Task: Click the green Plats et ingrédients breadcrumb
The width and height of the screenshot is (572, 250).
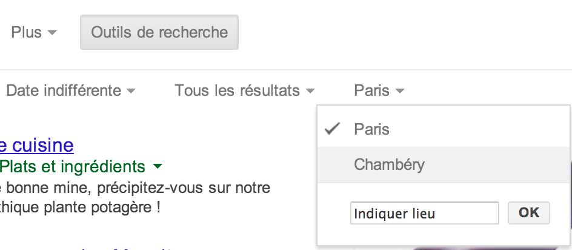Action: (73, 167)
